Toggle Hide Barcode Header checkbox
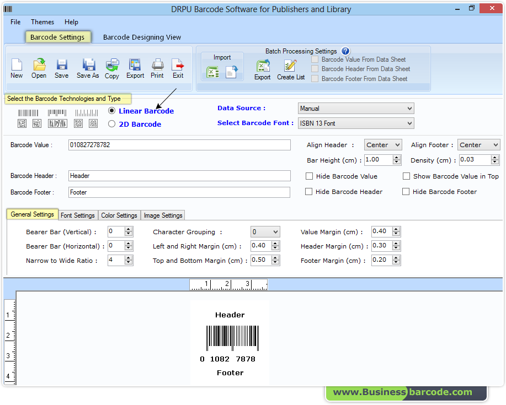The width and height of the screenshot is (506, 405). click(308, 191)
